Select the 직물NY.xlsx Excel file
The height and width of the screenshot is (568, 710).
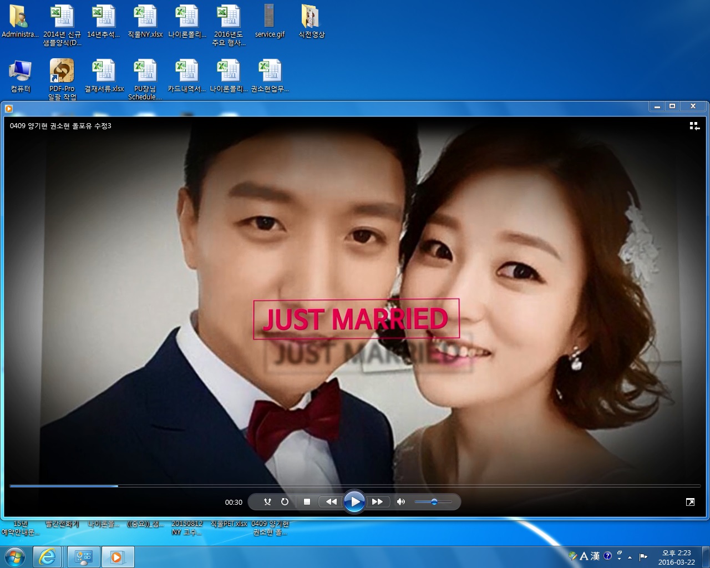[145, 21]
